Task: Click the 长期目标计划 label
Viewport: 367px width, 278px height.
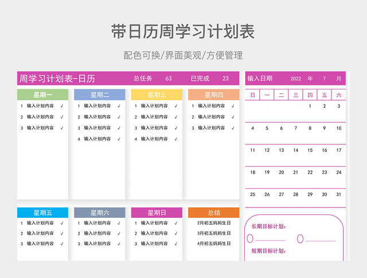Action: click(268, 226)
